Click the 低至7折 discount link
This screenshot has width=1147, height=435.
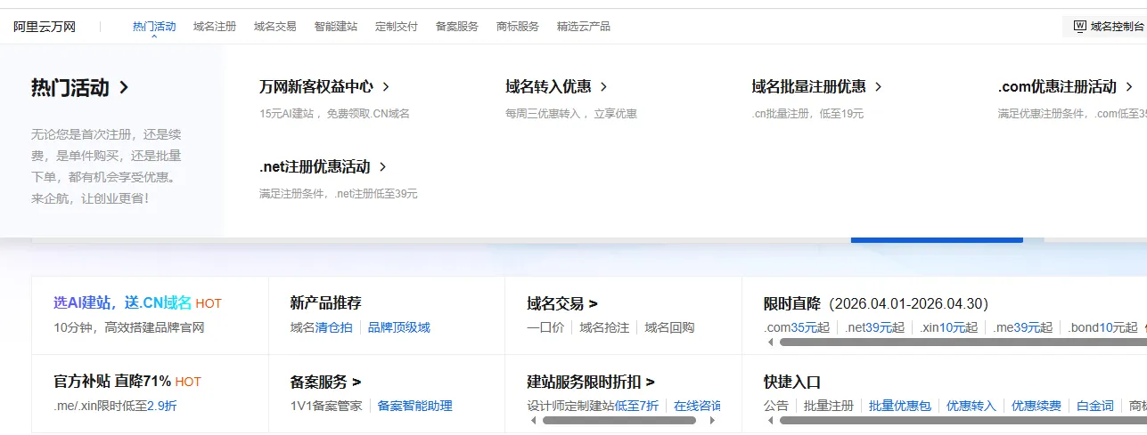[636, 406]
